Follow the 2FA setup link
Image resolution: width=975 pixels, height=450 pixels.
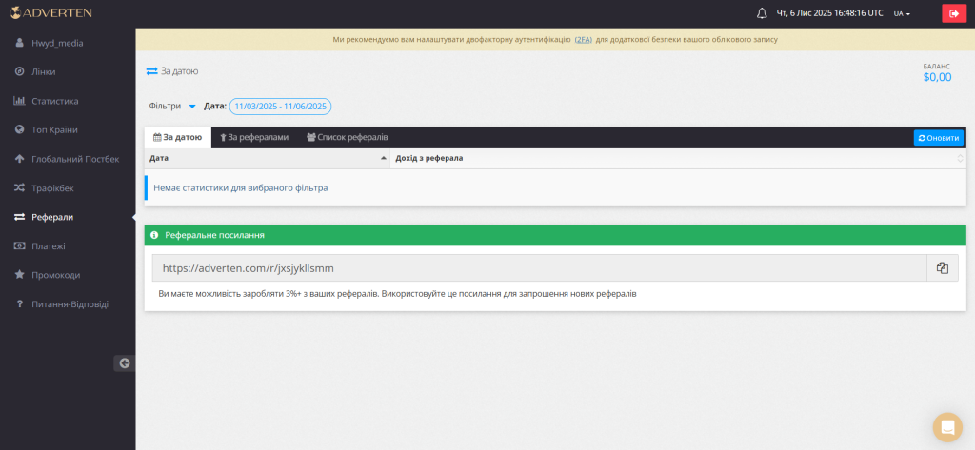(x=581, y=40)
